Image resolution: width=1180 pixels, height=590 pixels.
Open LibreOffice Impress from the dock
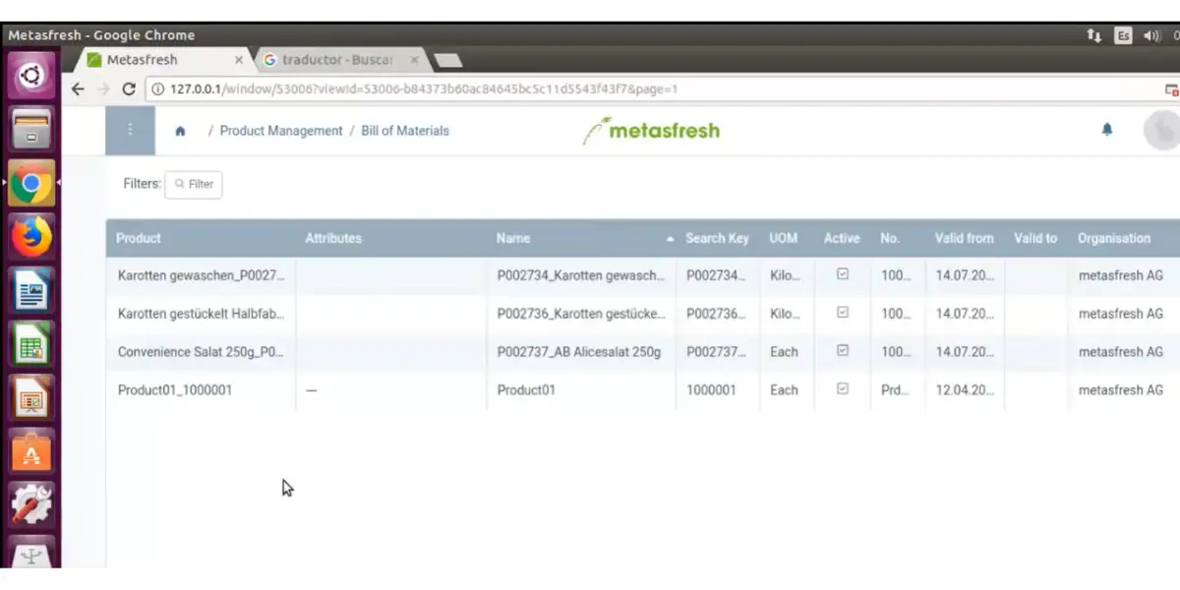(x=31, y=399)
